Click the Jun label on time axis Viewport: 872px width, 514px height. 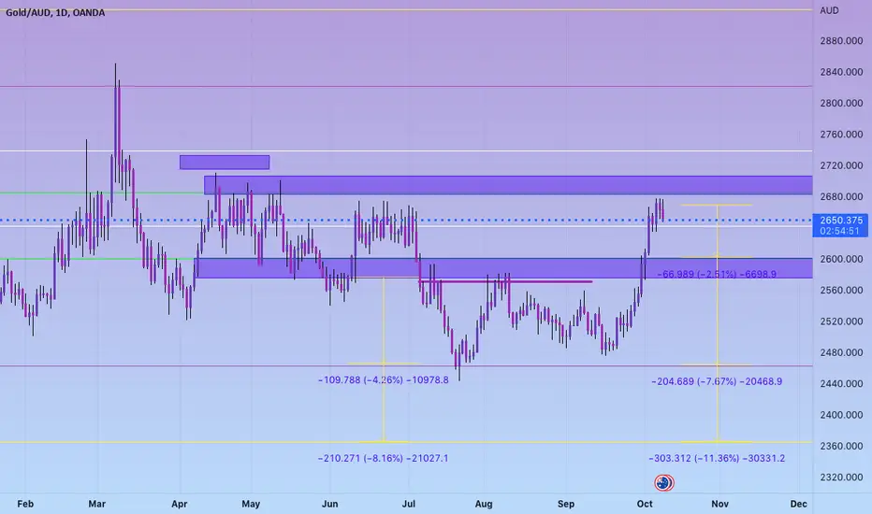click(329, 504)
